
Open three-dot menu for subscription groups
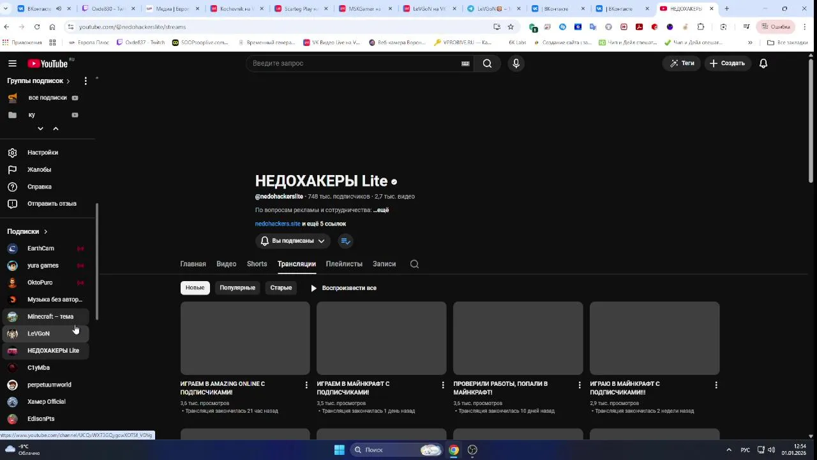pyautogui.click(x=86, y=81)
